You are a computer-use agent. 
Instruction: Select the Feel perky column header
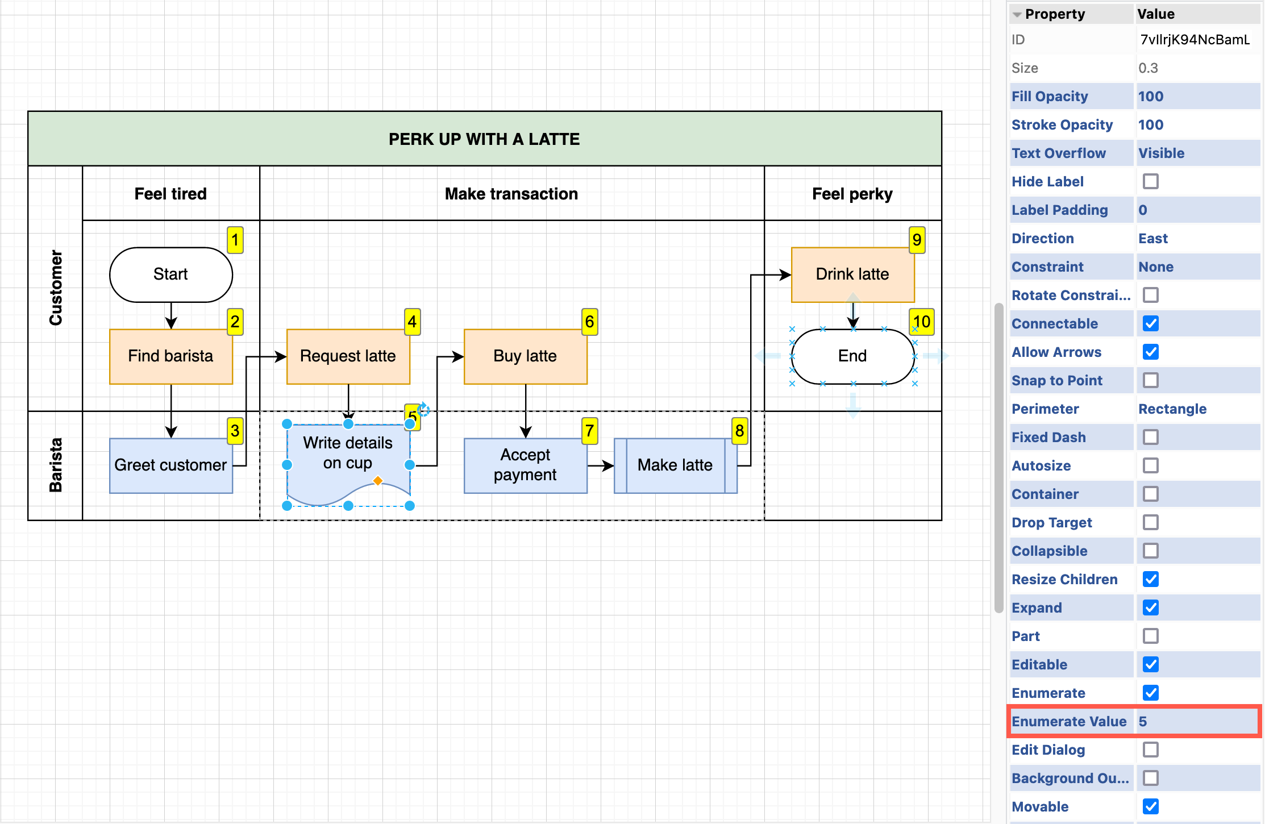click(852, 194)
